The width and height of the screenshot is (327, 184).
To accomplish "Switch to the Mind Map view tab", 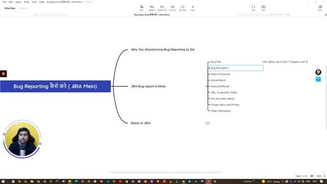I will 10,8.
